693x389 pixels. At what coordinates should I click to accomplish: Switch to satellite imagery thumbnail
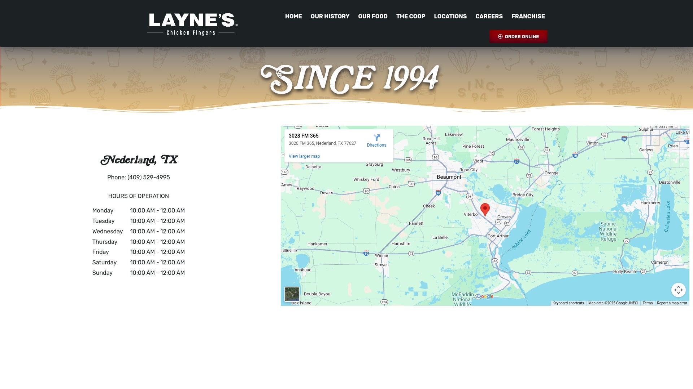[292, 294]
